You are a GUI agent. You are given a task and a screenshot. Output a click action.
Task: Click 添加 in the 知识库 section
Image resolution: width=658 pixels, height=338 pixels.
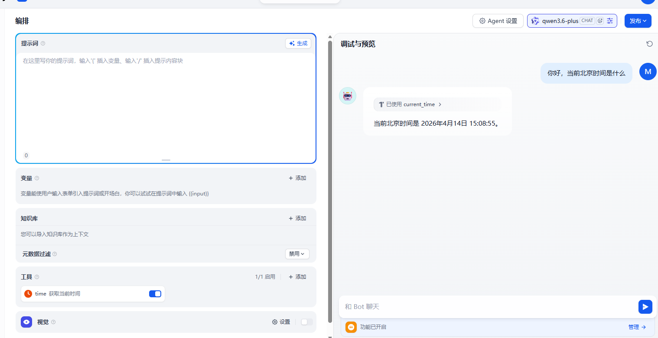tap(297, 218)
